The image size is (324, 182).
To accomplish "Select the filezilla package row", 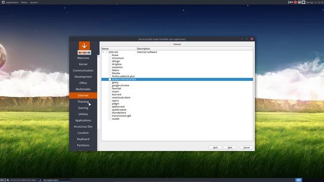I will [177, 73].
